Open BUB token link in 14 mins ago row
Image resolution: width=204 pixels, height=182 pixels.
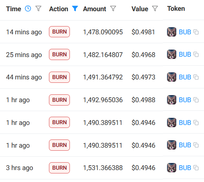pos(185,32)
